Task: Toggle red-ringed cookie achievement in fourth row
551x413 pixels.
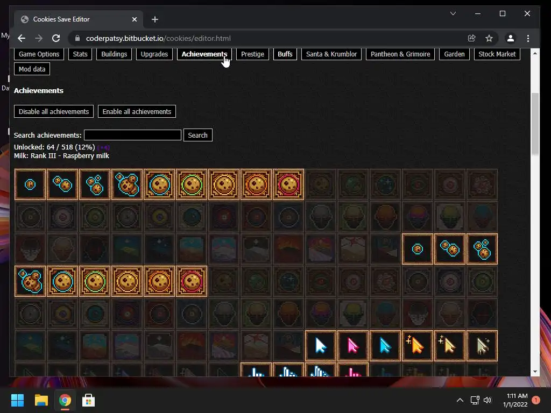Action: click(x=192, y=281)
